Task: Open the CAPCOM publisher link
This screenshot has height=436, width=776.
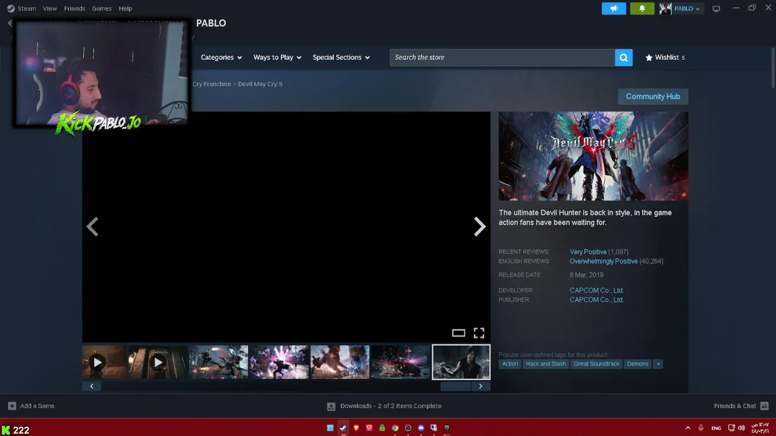Action: pos(597,300)
